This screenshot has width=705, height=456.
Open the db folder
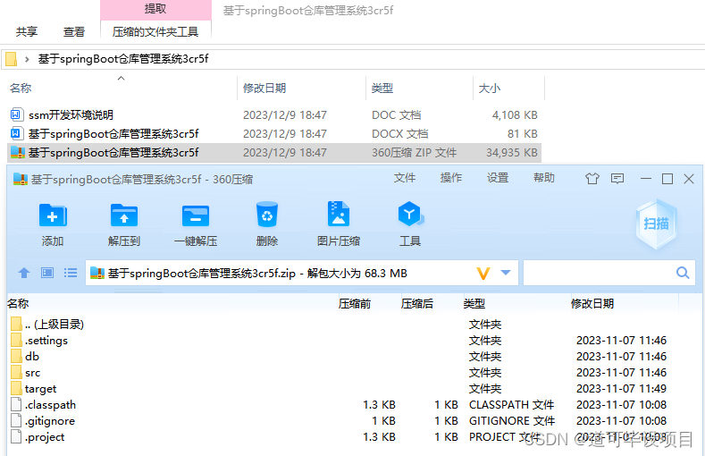point(25,357)
